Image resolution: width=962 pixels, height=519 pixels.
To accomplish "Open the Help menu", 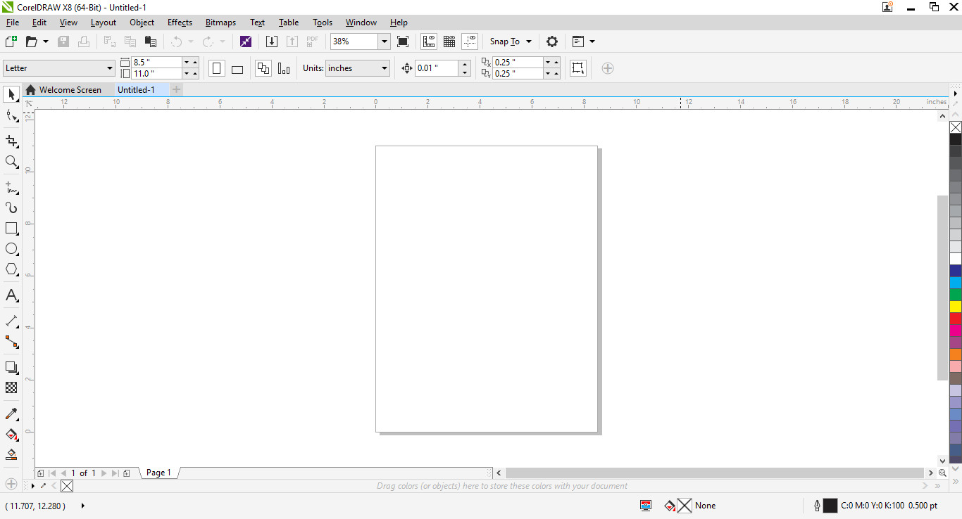I will (x=399, y=23).
